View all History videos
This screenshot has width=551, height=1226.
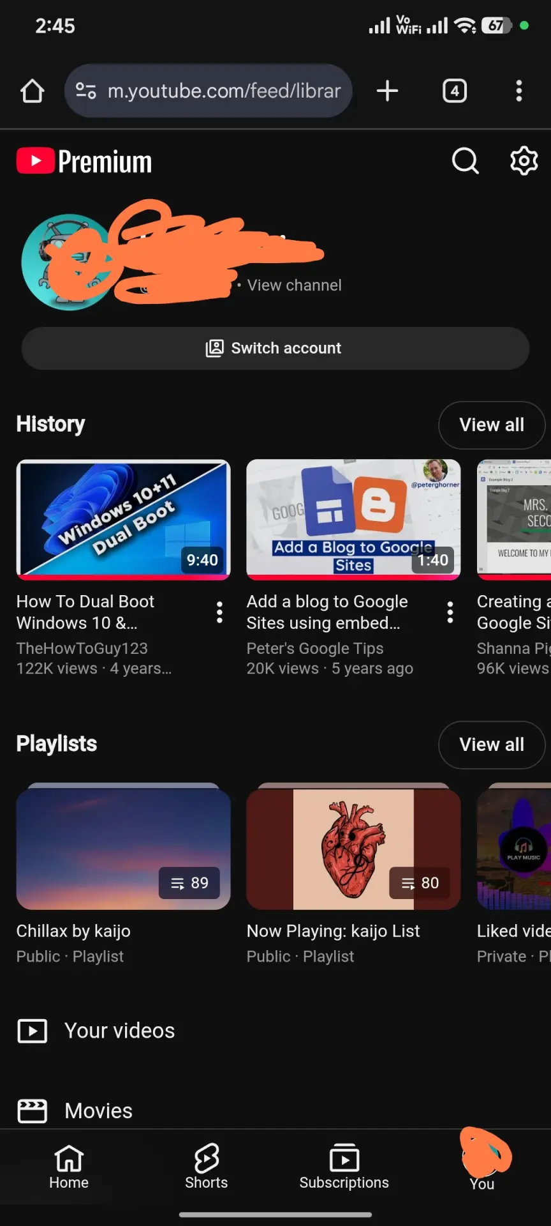[492, 425]
